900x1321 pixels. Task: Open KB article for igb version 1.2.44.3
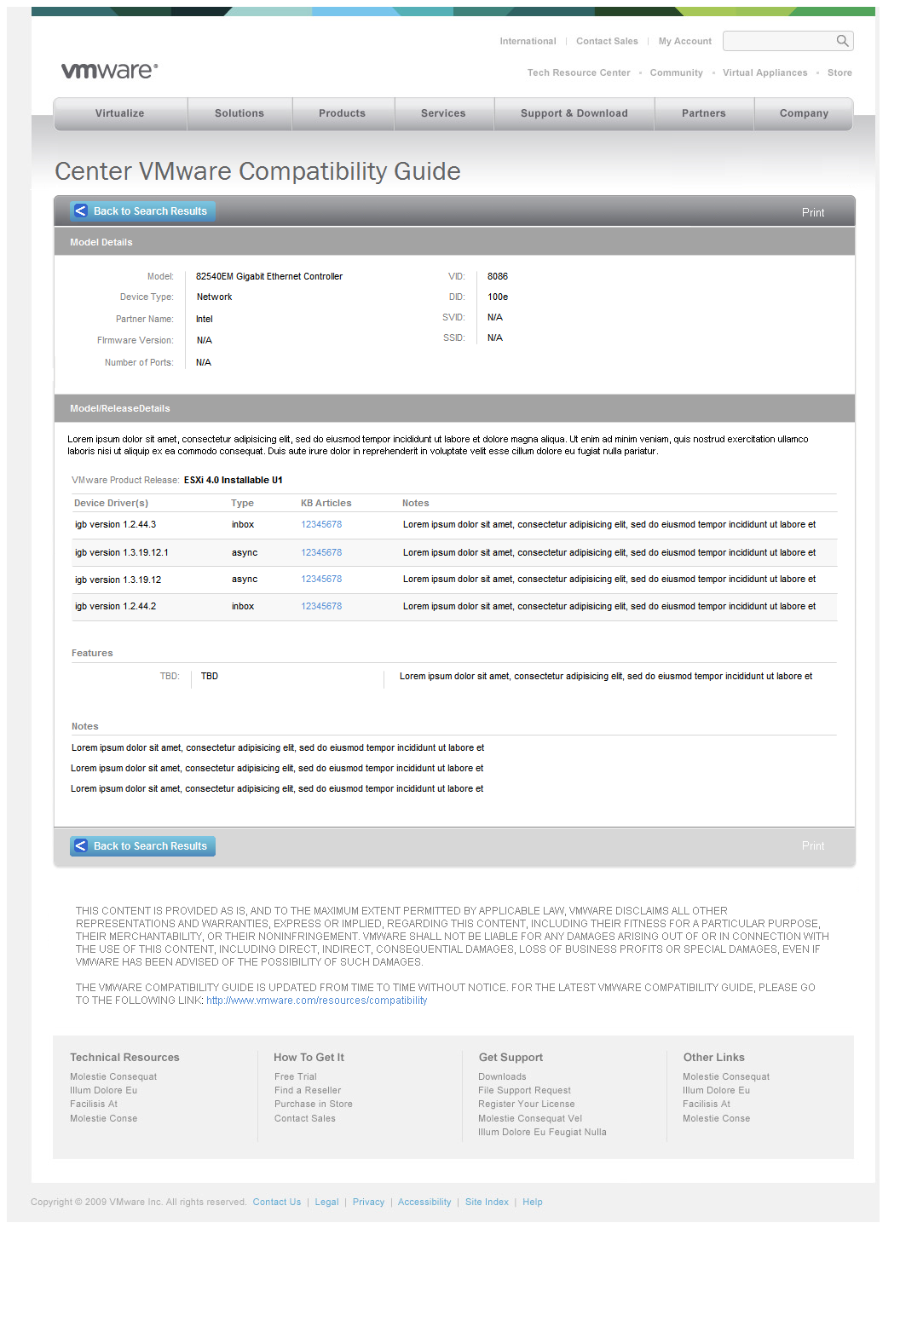point(321,525)
